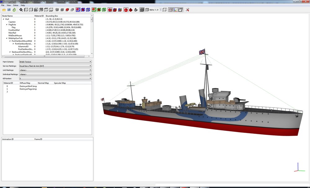The height and width of the screenshot is (188, 310).
Task: Click the Bounding Box column header
Action: point(52,16)
